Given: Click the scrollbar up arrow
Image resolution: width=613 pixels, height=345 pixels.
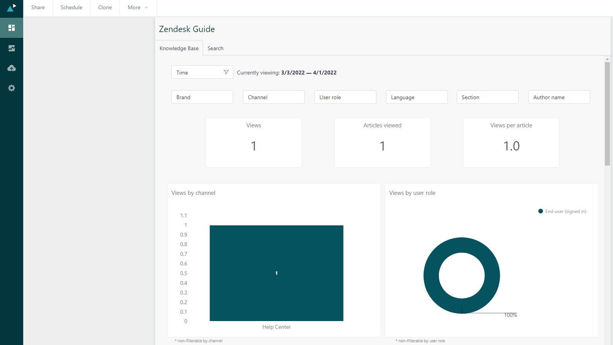Looking at the screenshot, I should 607,59.
